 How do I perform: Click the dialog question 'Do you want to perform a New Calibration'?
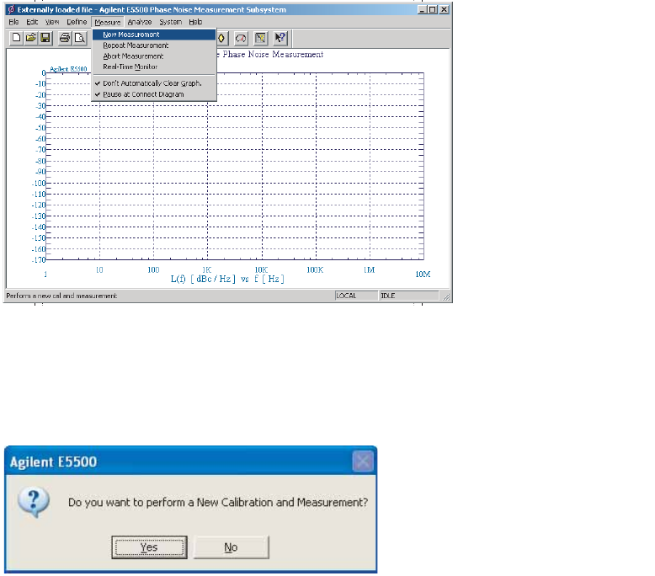click(x=218, y=502)
